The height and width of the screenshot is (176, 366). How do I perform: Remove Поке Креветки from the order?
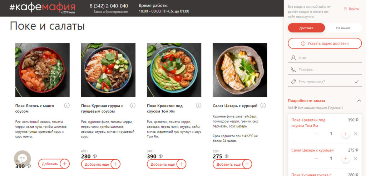pyautogui.click(x=356, y=134)
